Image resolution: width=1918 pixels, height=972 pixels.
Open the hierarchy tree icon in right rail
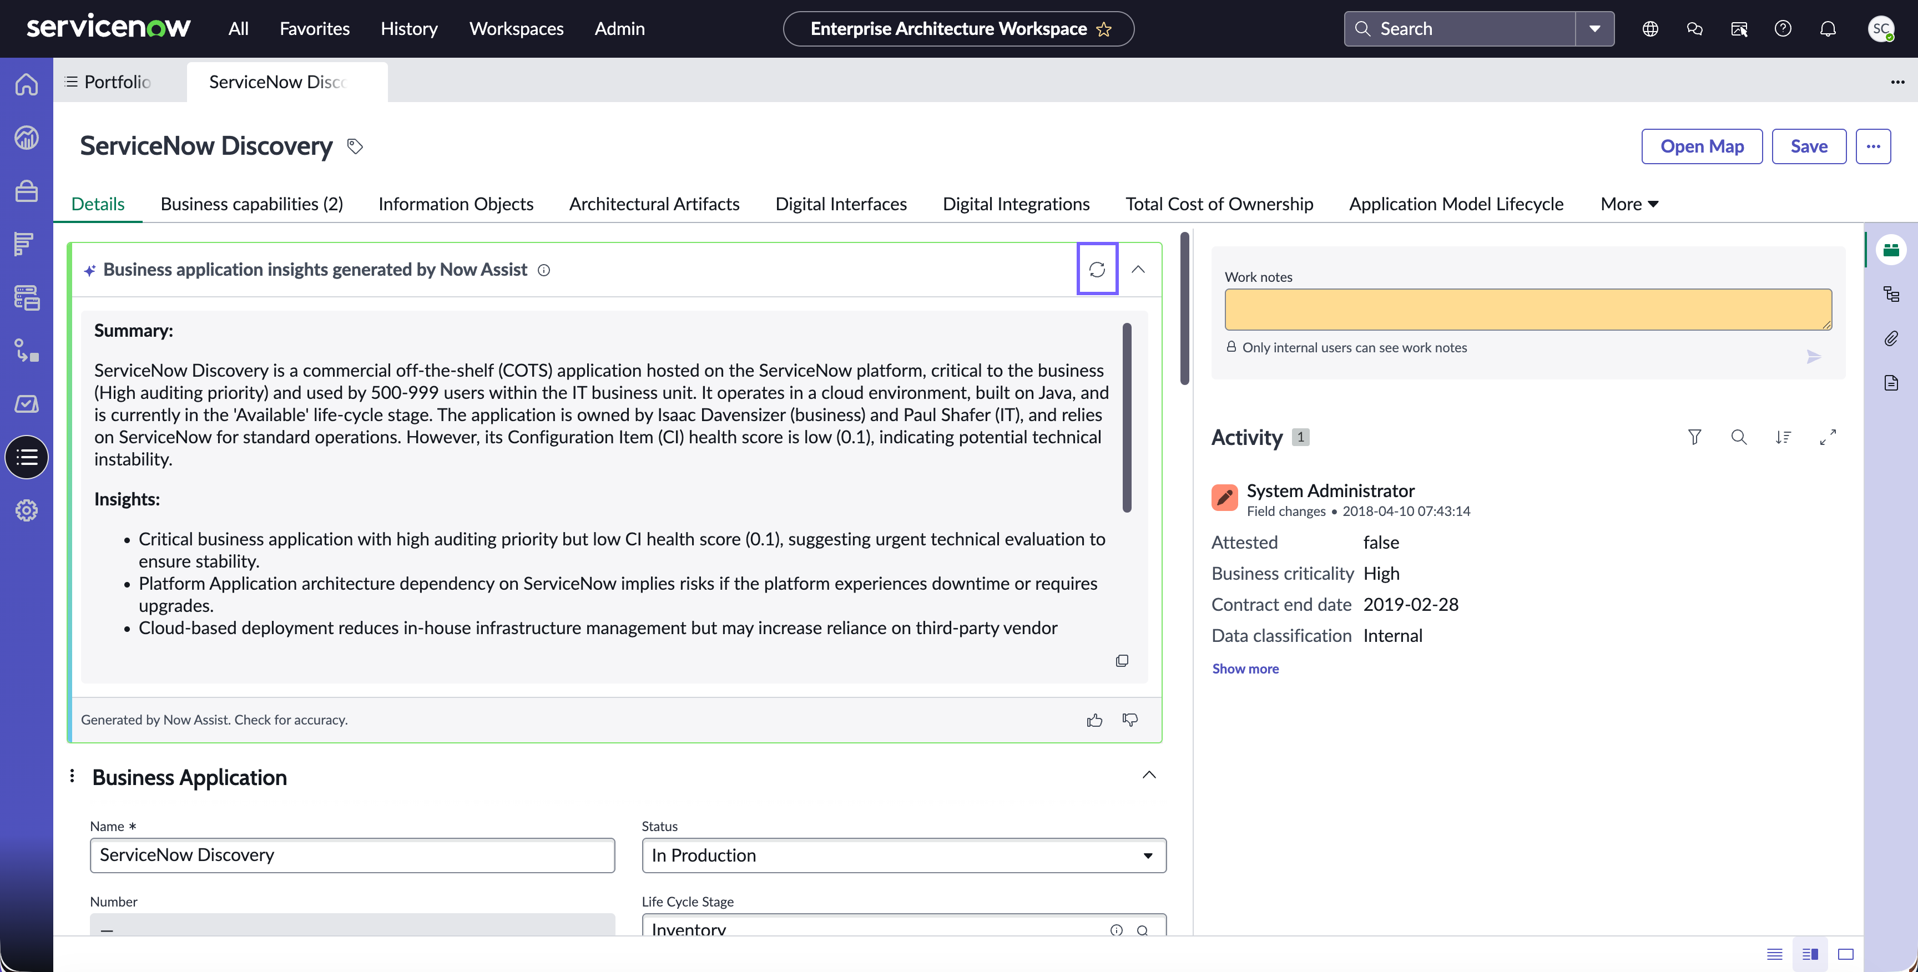click(1891, 294)
